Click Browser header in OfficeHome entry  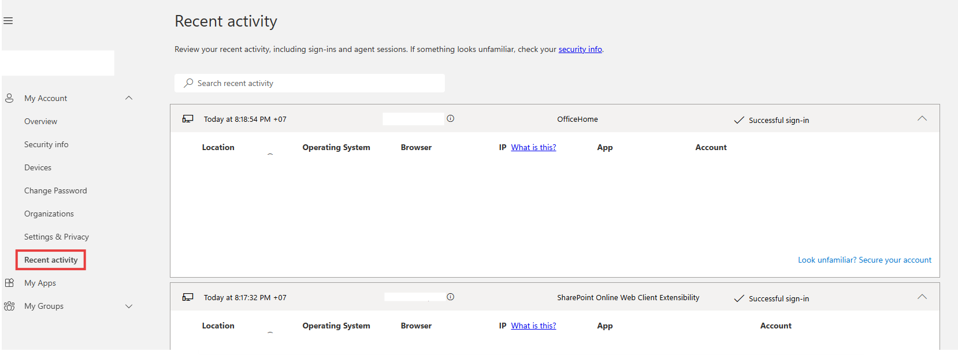click(416, 147)
